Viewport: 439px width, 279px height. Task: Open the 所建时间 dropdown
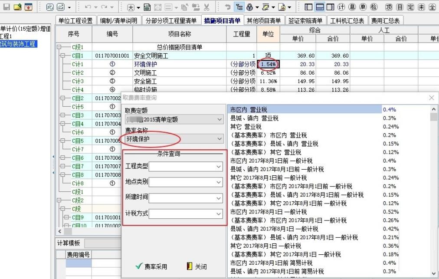[186, 198]
